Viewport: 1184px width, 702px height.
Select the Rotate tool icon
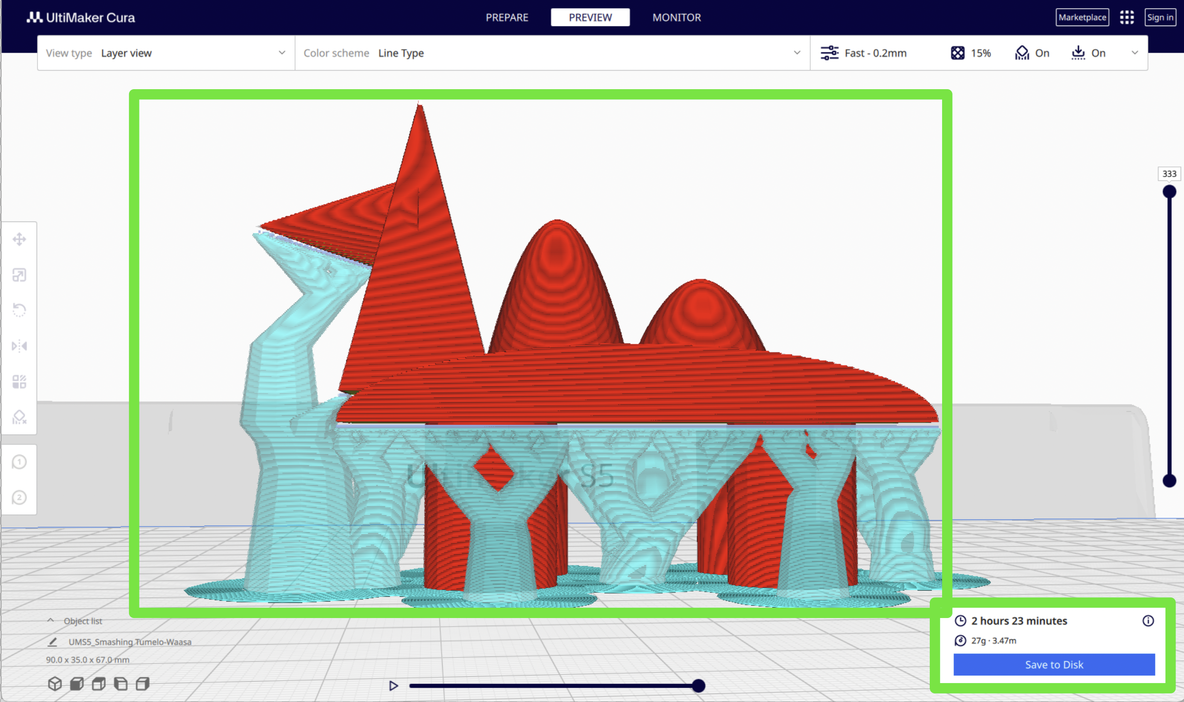point(19,310)
